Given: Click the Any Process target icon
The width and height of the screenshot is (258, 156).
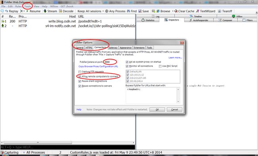Looking at the screenshot, I should [x=107, y=11].
